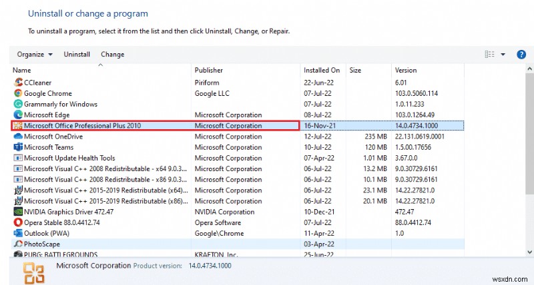
Task: Select the Microsoft Edge icon
Action: tap(18, 115)
